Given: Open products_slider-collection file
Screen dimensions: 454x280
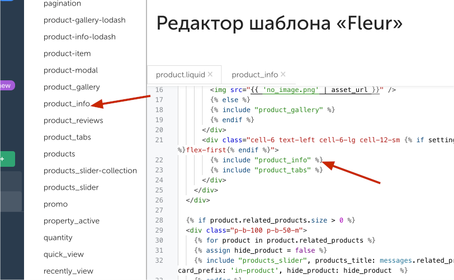Looking at the screenshot, I should 90,171.
